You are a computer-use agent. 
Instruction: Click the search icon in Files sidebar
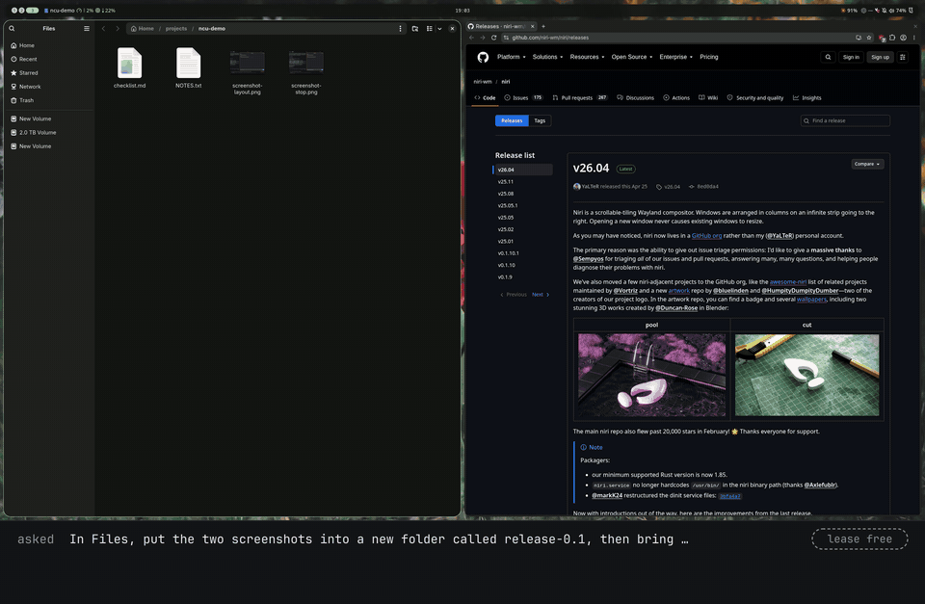point(12,28)
